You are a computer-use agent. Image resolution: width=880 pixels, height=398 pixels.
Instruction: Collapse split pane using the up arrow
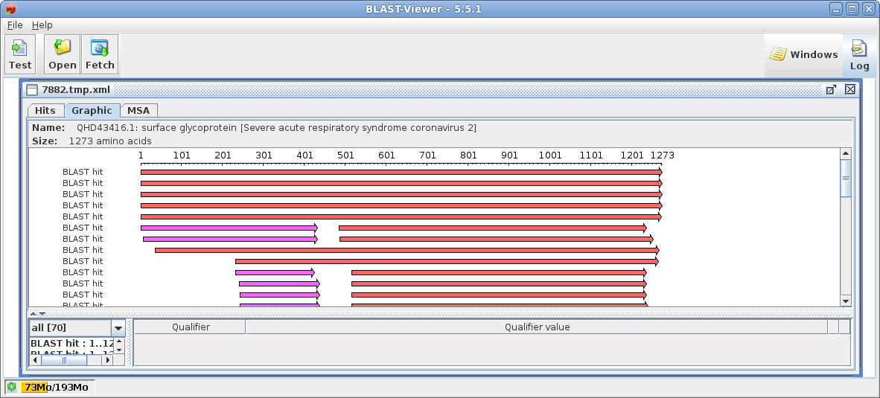pos(33,314)
